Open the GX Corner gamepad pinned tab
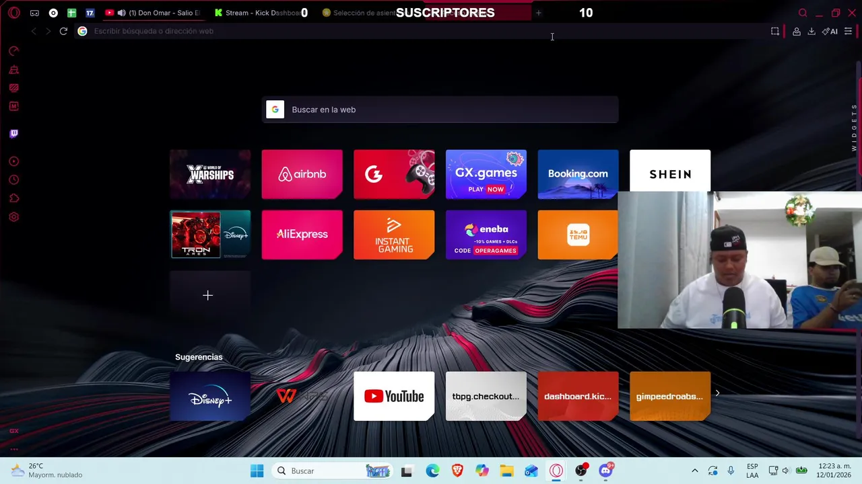Image resolution: width=862 pixels, height=484 pixels. pos(34,13)
